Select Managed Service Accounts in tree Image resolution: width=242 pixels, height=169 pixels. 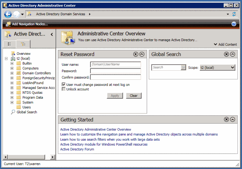39,88
